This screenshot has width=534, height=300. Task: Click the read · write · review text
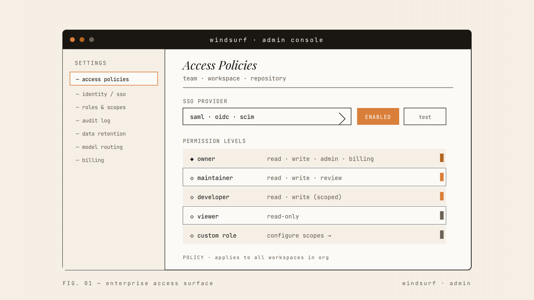point(304,178)
